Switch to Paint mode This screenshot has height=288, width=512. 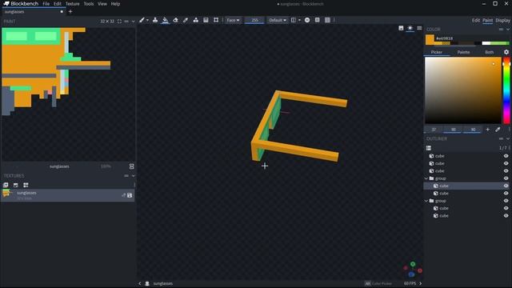487,20
